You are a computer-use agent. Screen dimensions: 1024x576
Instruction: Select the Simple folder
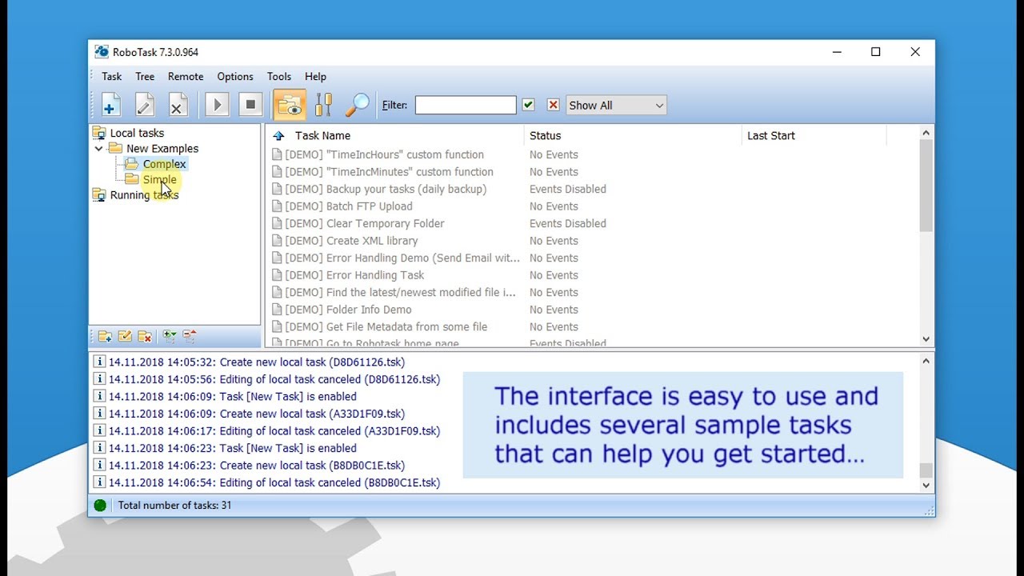coord(159,179)
